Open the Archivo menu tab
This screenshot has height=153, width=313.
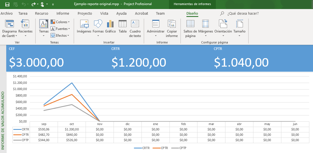[6, 14]
